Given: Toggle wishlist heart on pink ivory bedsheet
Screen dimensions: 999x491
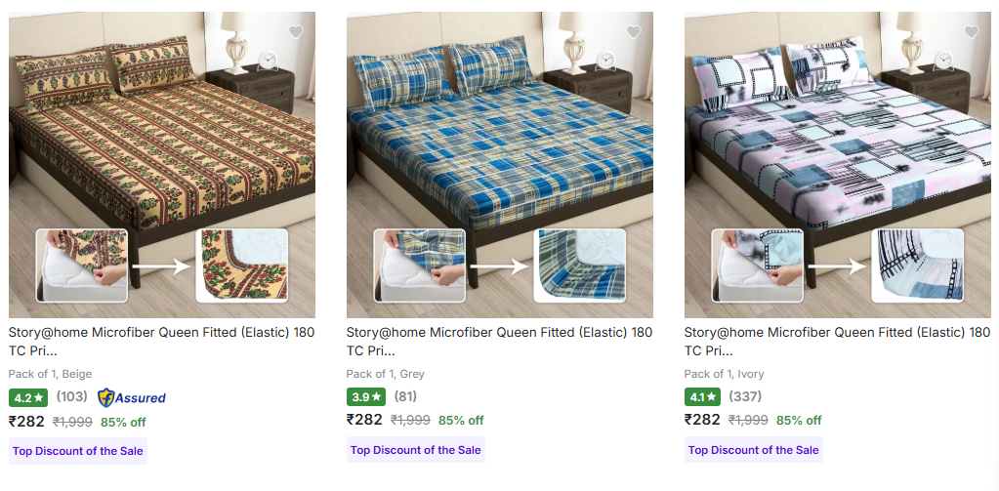Looking at the screenshot, I should point(971,32).
